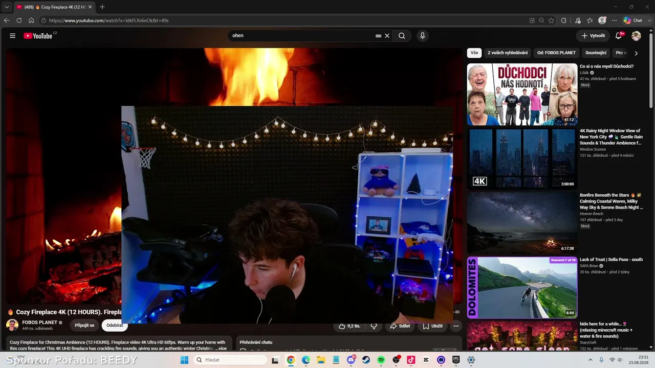Image resolution: width=655 pixels, height=368 pixels.
Task: Zoom out using the address bar icon
Action: click(541, 20)
